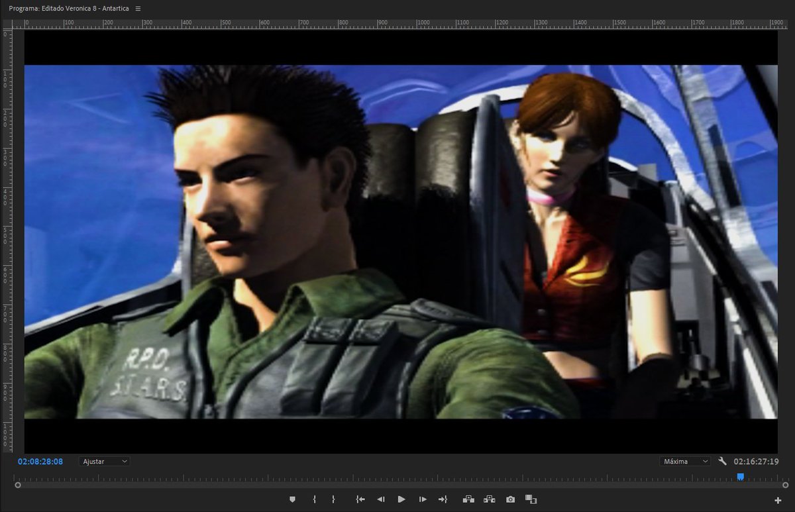Image resolution: width=795 pixels, height=512 pixels.
Task: Add a marker with the marker icon
Action: (x=292, y=499)
